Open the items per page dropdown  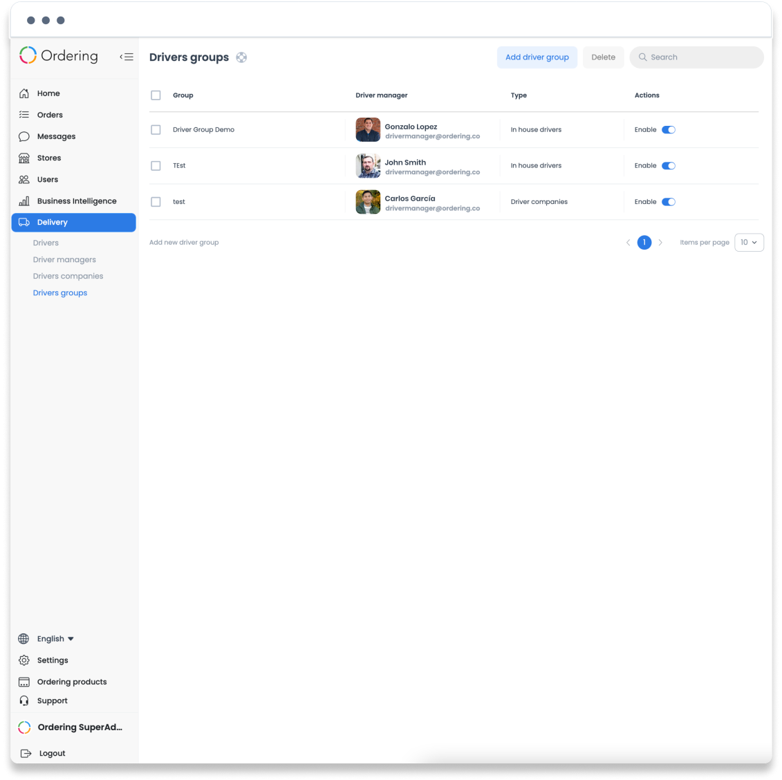click(749, 243)
